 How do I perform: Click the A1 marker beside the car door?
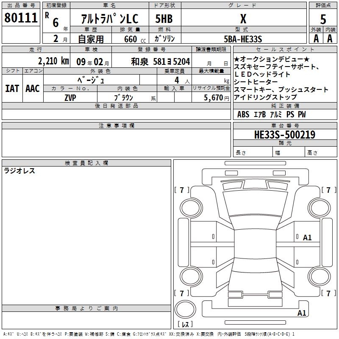[307, 238]
